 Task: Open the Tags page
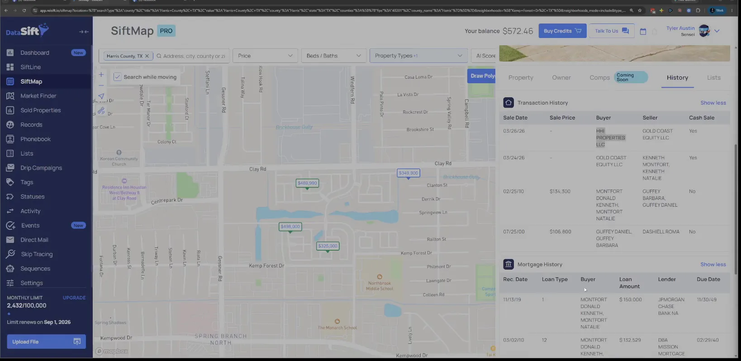pos(27,182)
